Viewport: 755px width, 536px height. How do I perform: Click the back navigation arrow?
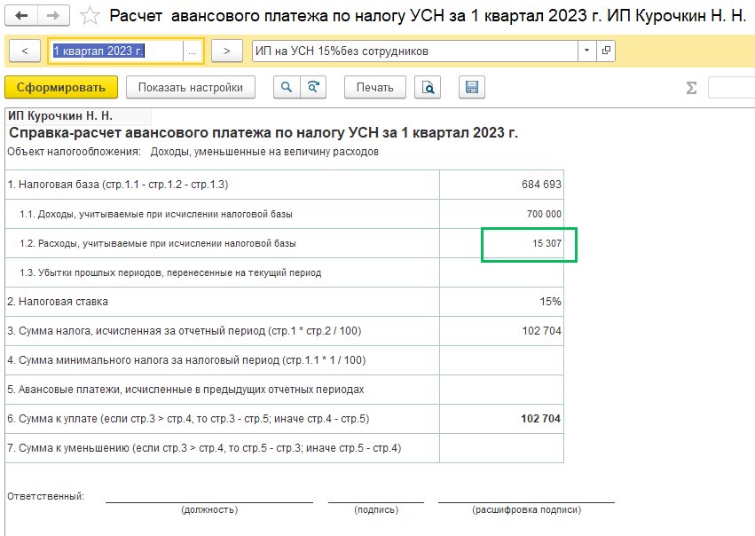(x=22, y=16)
